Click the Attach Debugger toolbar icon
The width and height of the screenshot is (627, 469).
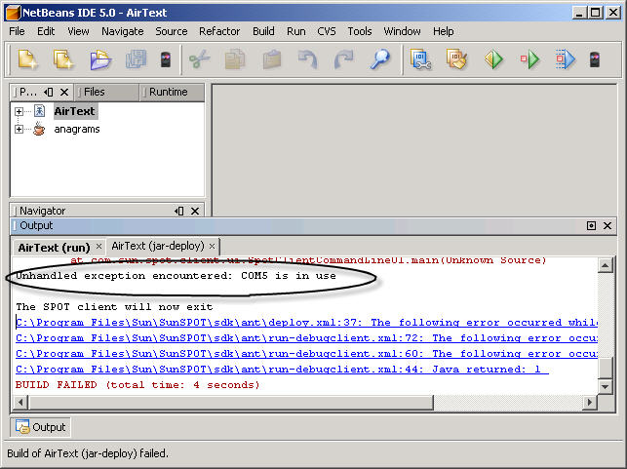tap(566, 59)
